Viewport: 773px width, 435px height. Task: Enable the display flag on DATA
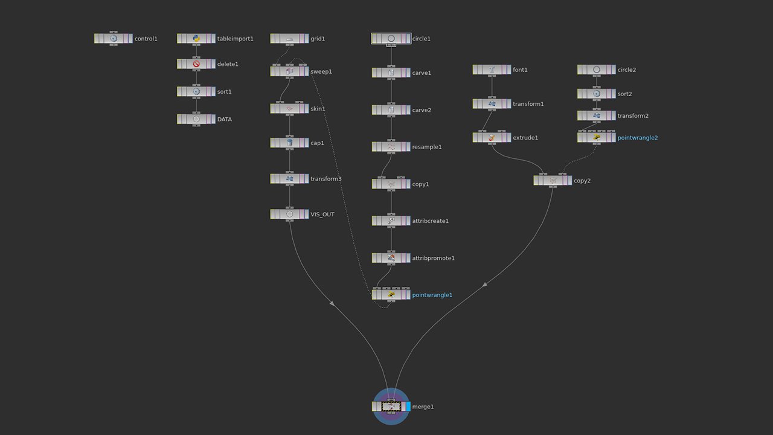tap(213, 120)
